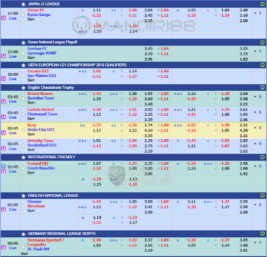Open the San Marino U21 team name

42,76
